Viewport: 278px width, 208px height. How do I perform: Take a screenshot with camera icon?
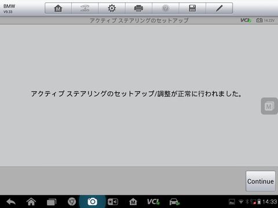(92, 202)
